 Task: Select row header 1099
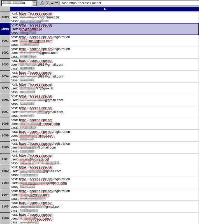pos(5,136)
